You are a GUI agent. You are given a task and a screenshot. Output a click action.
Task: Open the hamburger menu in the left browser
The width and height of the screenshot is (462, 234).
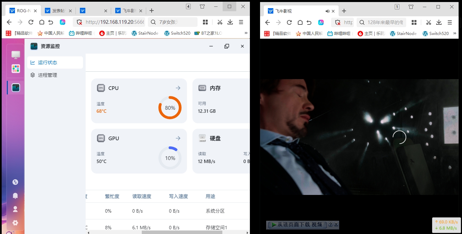tap(241, 22)
